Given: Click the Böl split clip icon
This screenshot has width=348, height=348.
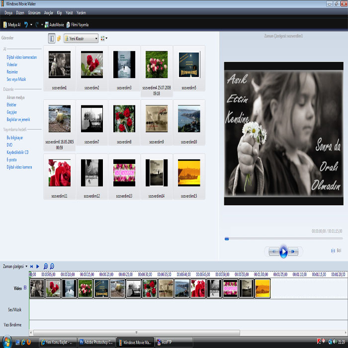Looking at the screenshot, I should pos(333,251).
